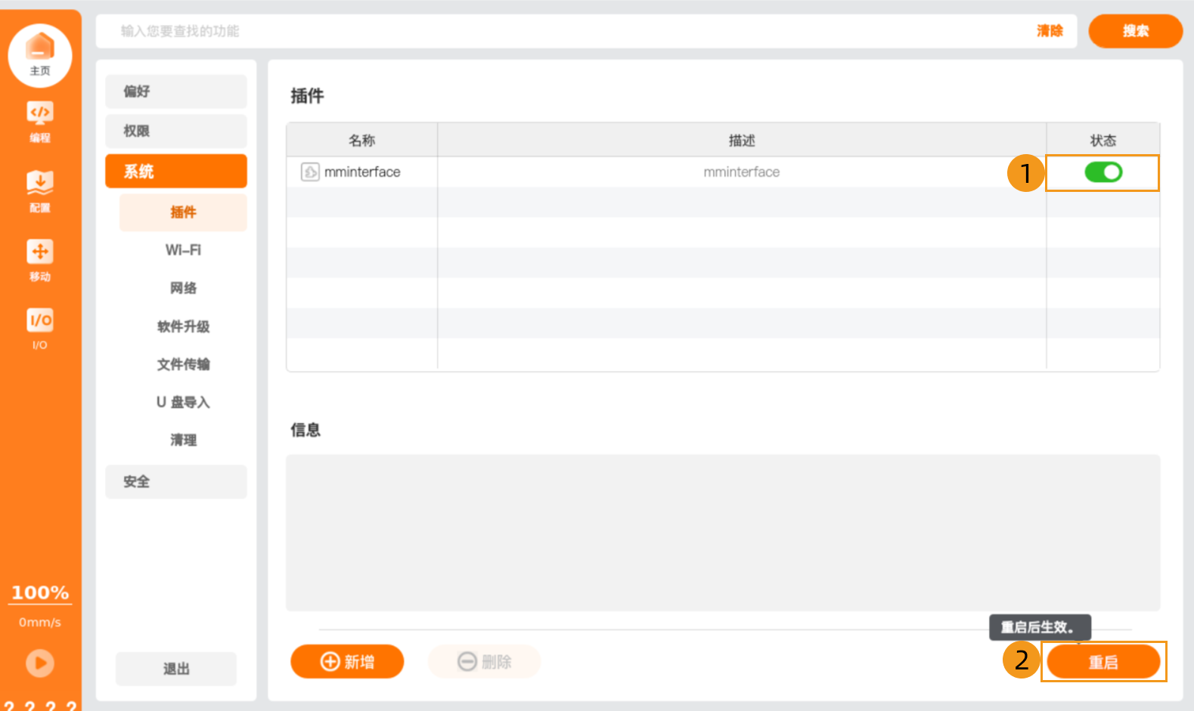Expand the Safety (安全) section

tap(175, 481)
